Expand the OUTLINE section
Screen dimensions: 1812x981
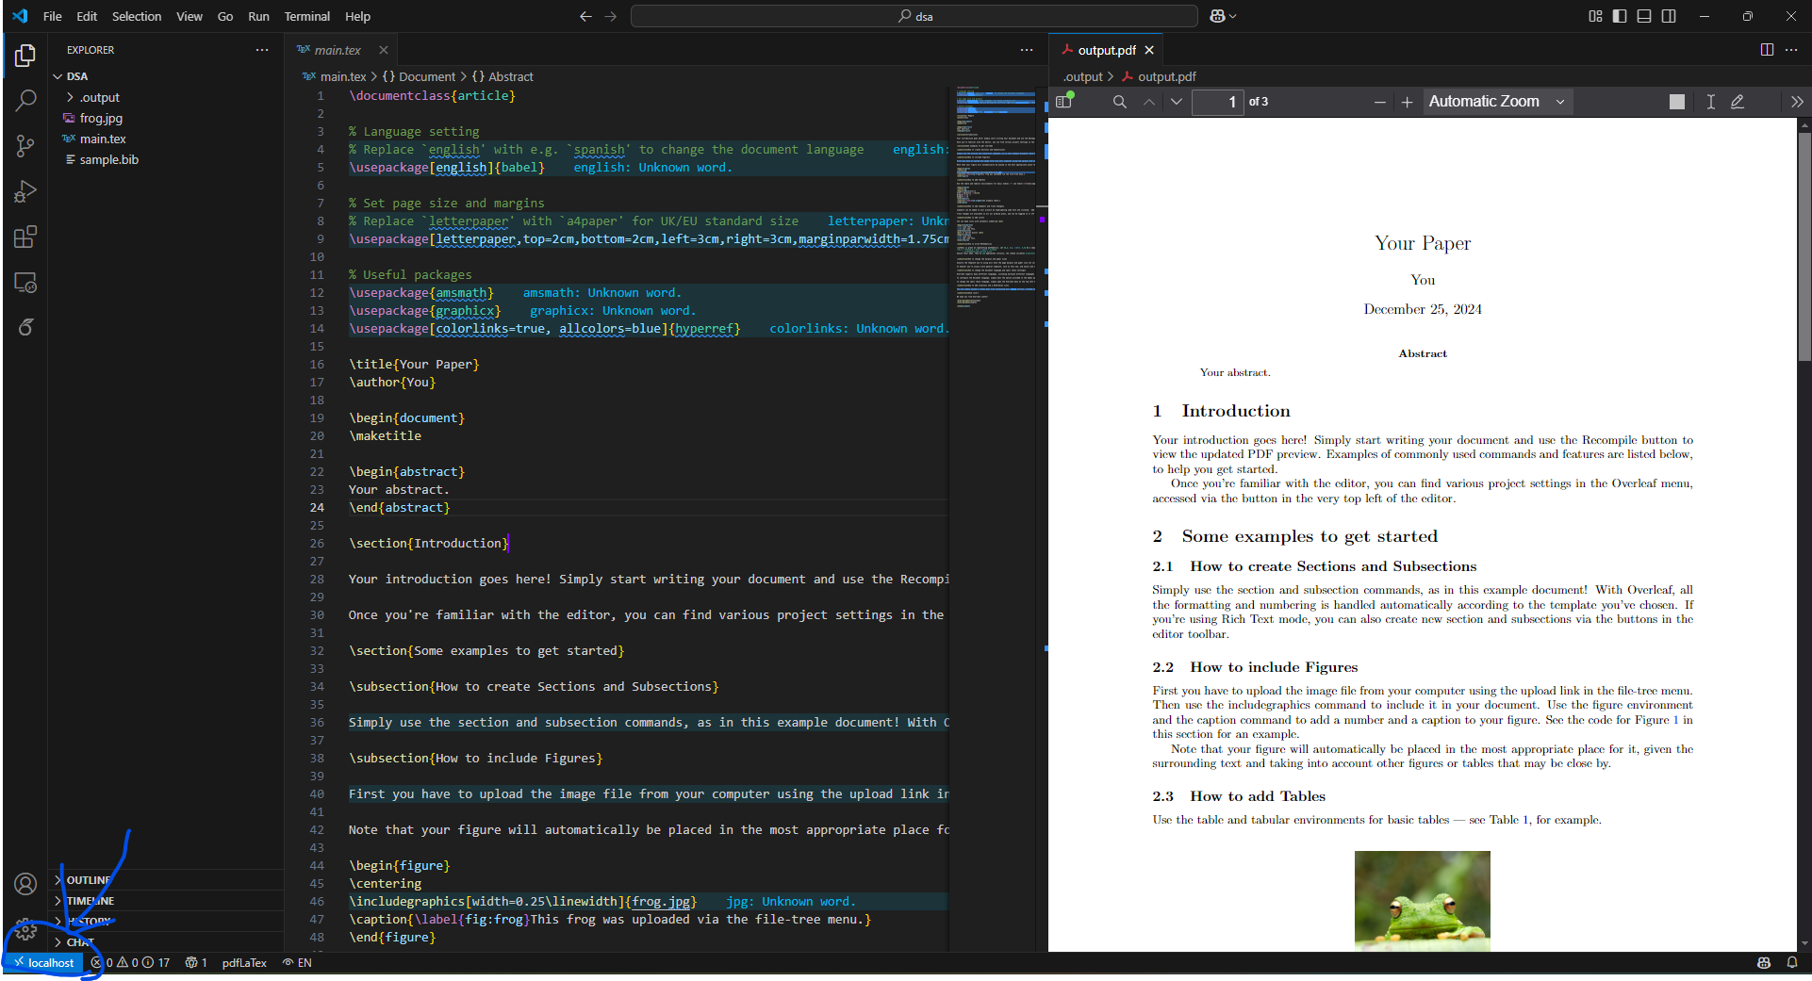pyautogui.click(x=90, y=879)
